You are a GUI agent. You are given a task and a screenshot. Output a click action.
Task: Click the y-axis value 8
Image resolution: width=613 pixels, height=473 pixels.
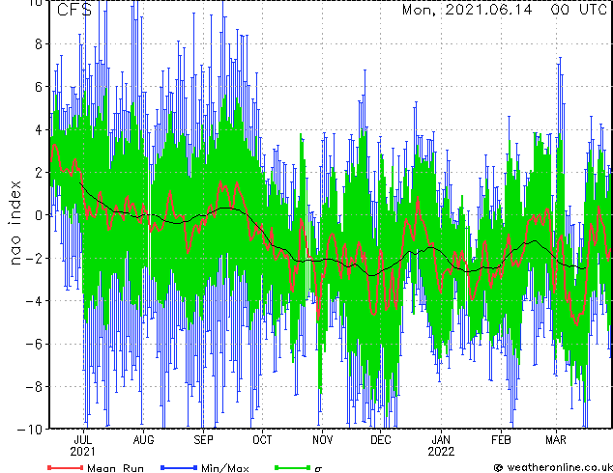click(x=39, y=44)
